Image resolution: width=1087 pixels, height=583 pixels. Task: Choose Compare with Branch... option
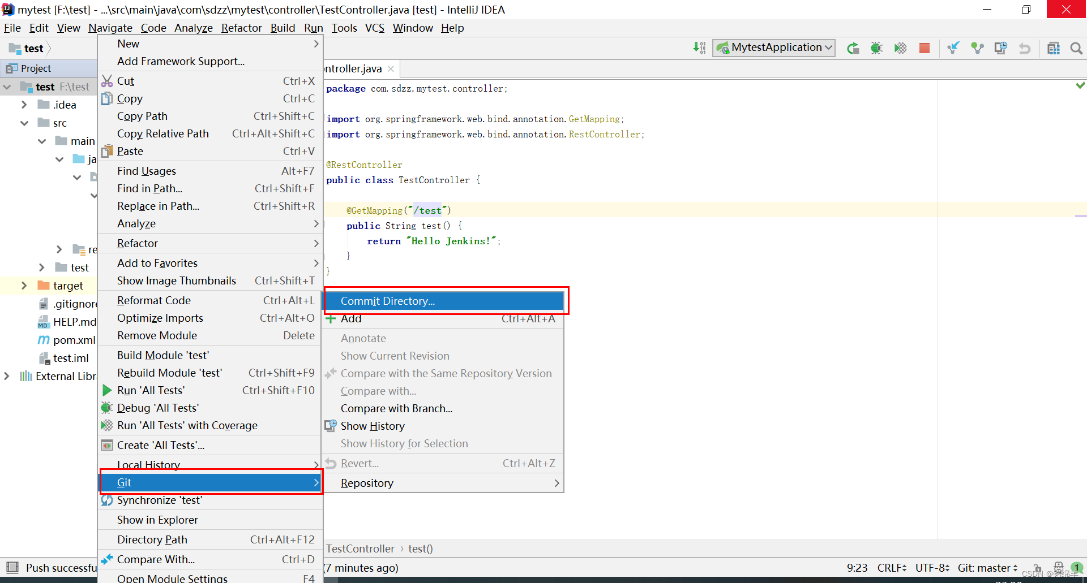[444, 408]
